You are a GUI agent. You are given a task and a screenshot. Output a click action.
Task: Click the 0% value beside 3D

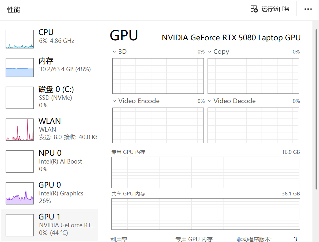point(201,52)
